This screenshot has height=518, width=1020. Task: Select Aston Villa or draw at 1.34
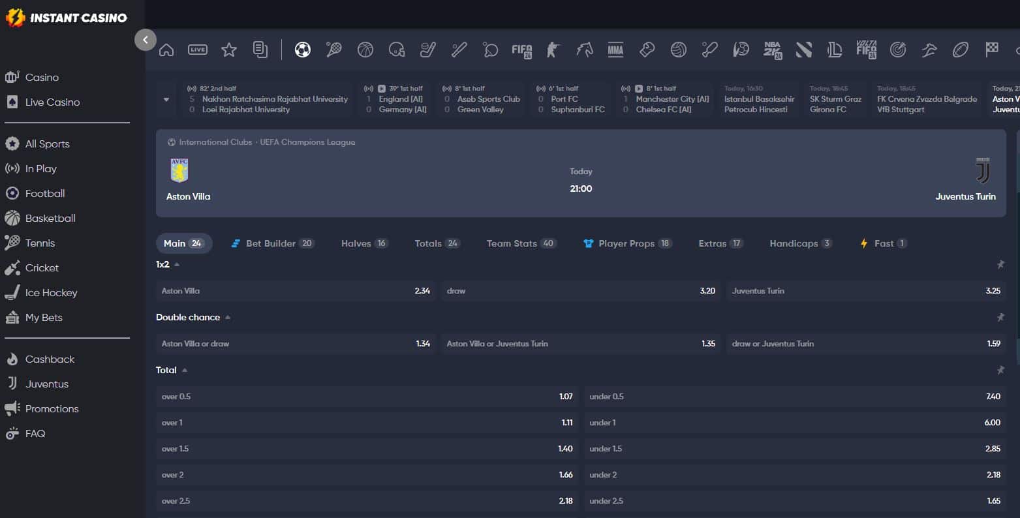(296, 344)
